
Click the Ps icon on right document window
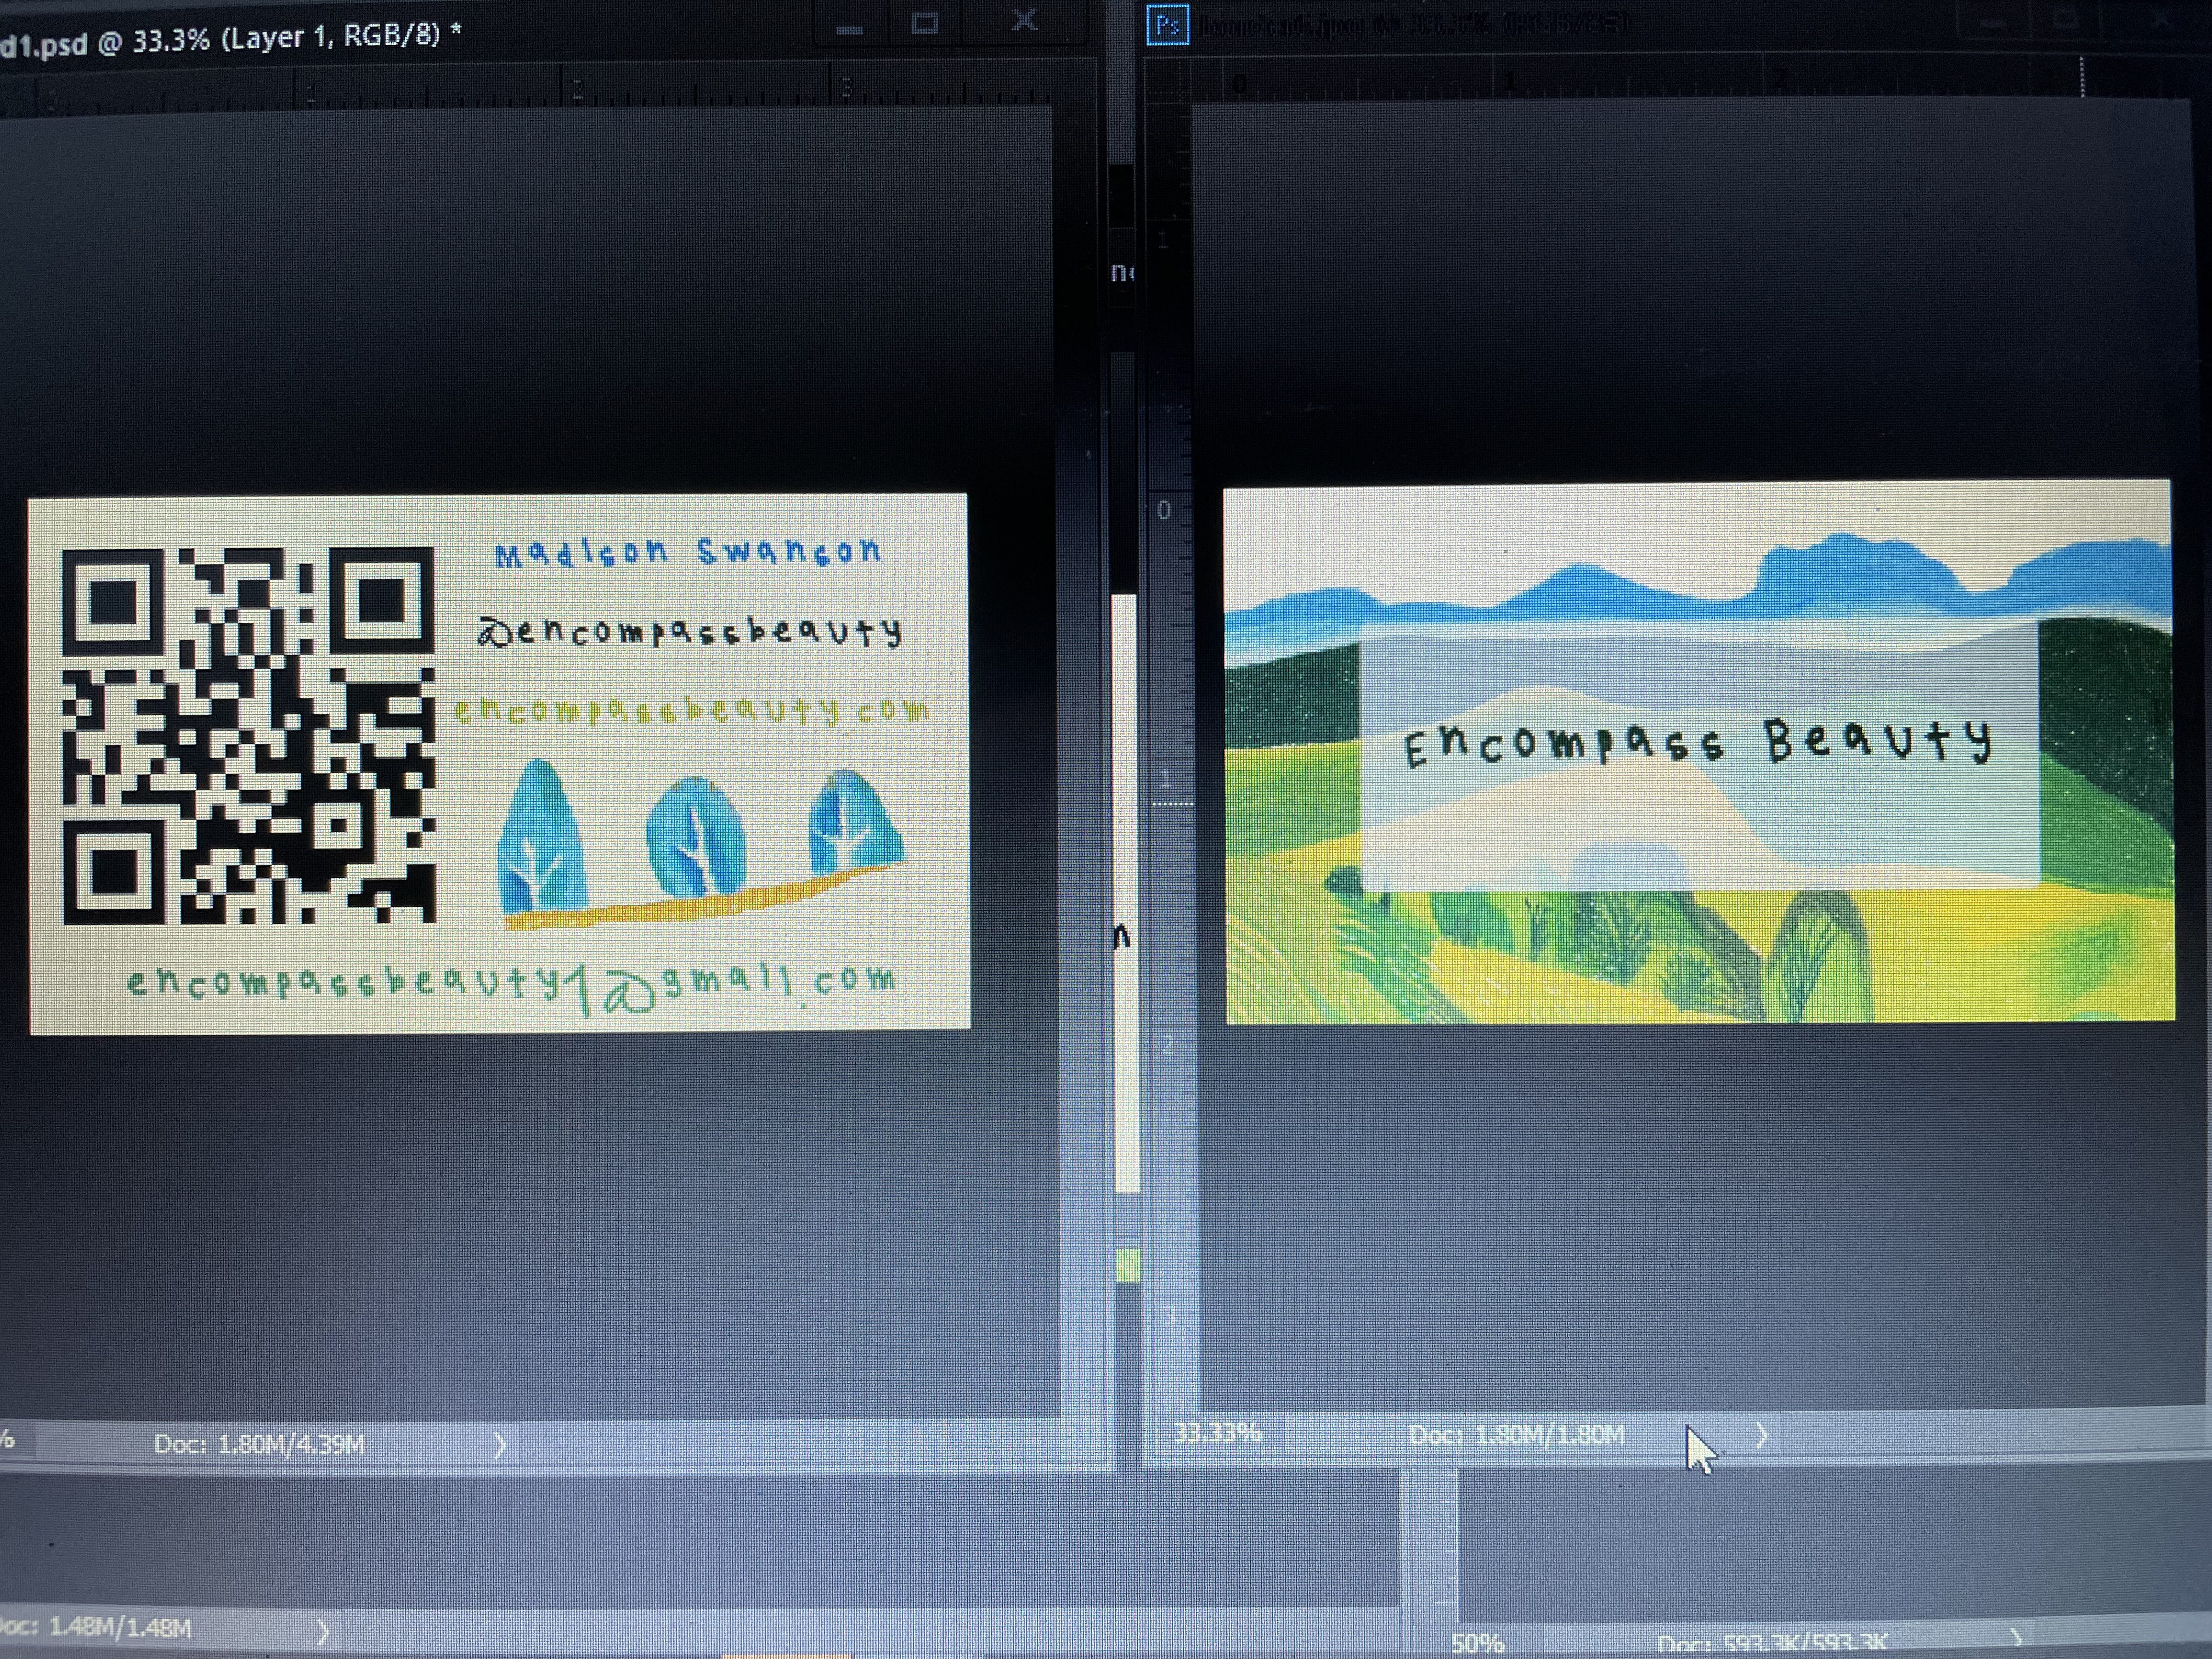coord(1167,25)
